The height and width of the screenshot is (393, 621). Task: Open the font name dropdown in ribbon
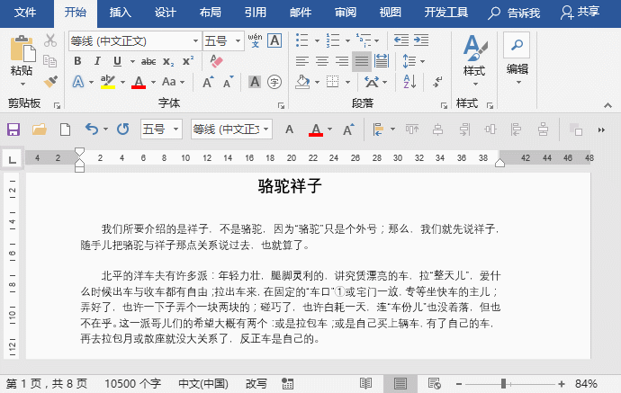[x=196, y=41]
